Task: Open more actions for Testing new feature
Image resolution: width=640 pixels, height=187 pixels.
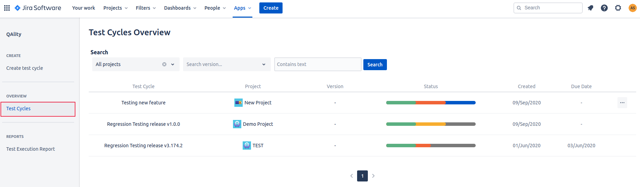Action: 622,103
